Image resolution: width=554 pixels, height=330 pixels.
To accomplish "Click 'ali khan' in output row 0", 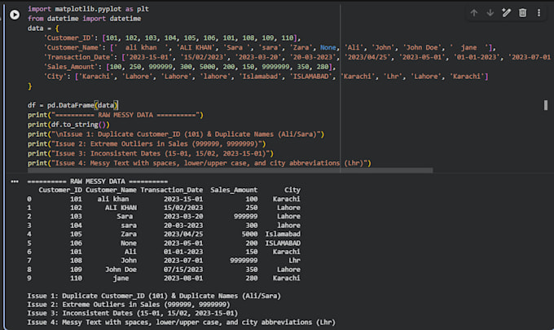I will pos(113,199).
